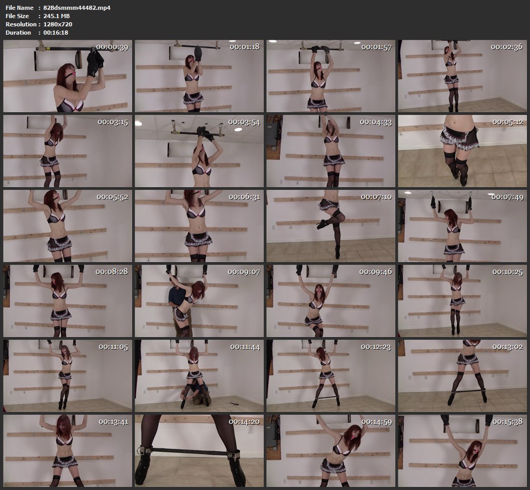Open the frame at 00:02:36

click(x=462, y=76)
